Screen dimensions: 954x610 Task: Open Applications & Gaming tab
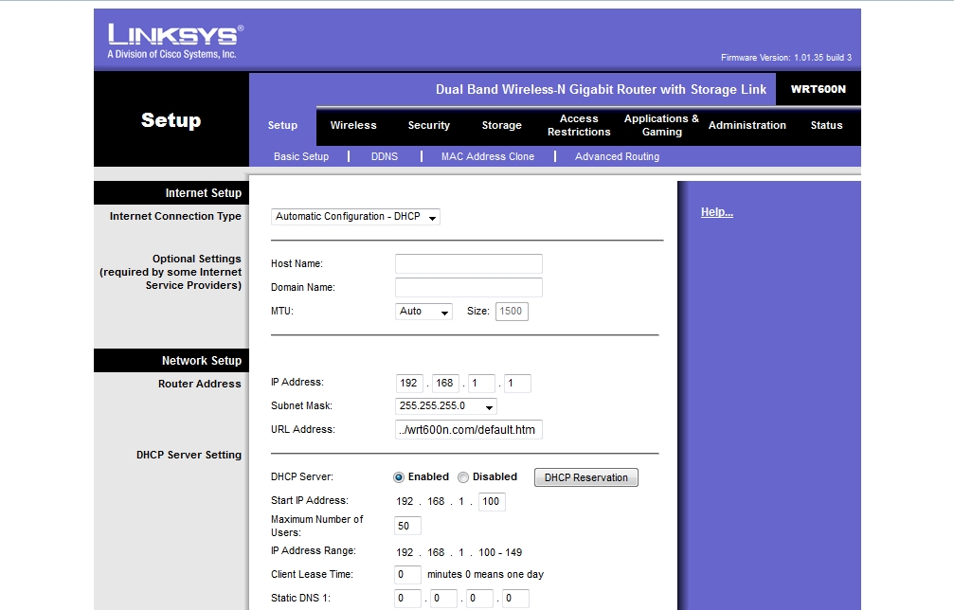click(661, 125)
